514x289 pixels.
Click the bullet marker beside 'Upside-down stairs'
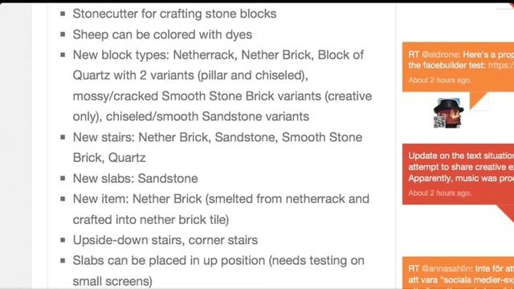pyautogui.click(x=63, y=240)
